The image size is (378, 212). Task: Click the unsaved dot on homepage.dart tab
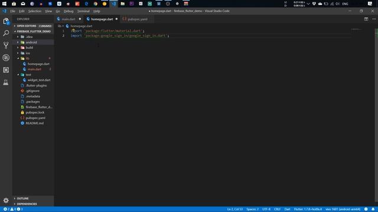coord(116,19)
